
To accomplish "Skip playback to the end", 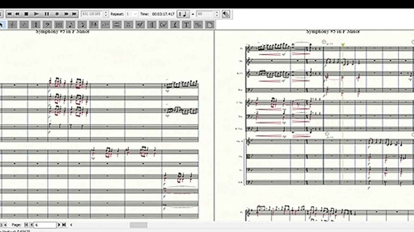I will (x=74, y=14).
